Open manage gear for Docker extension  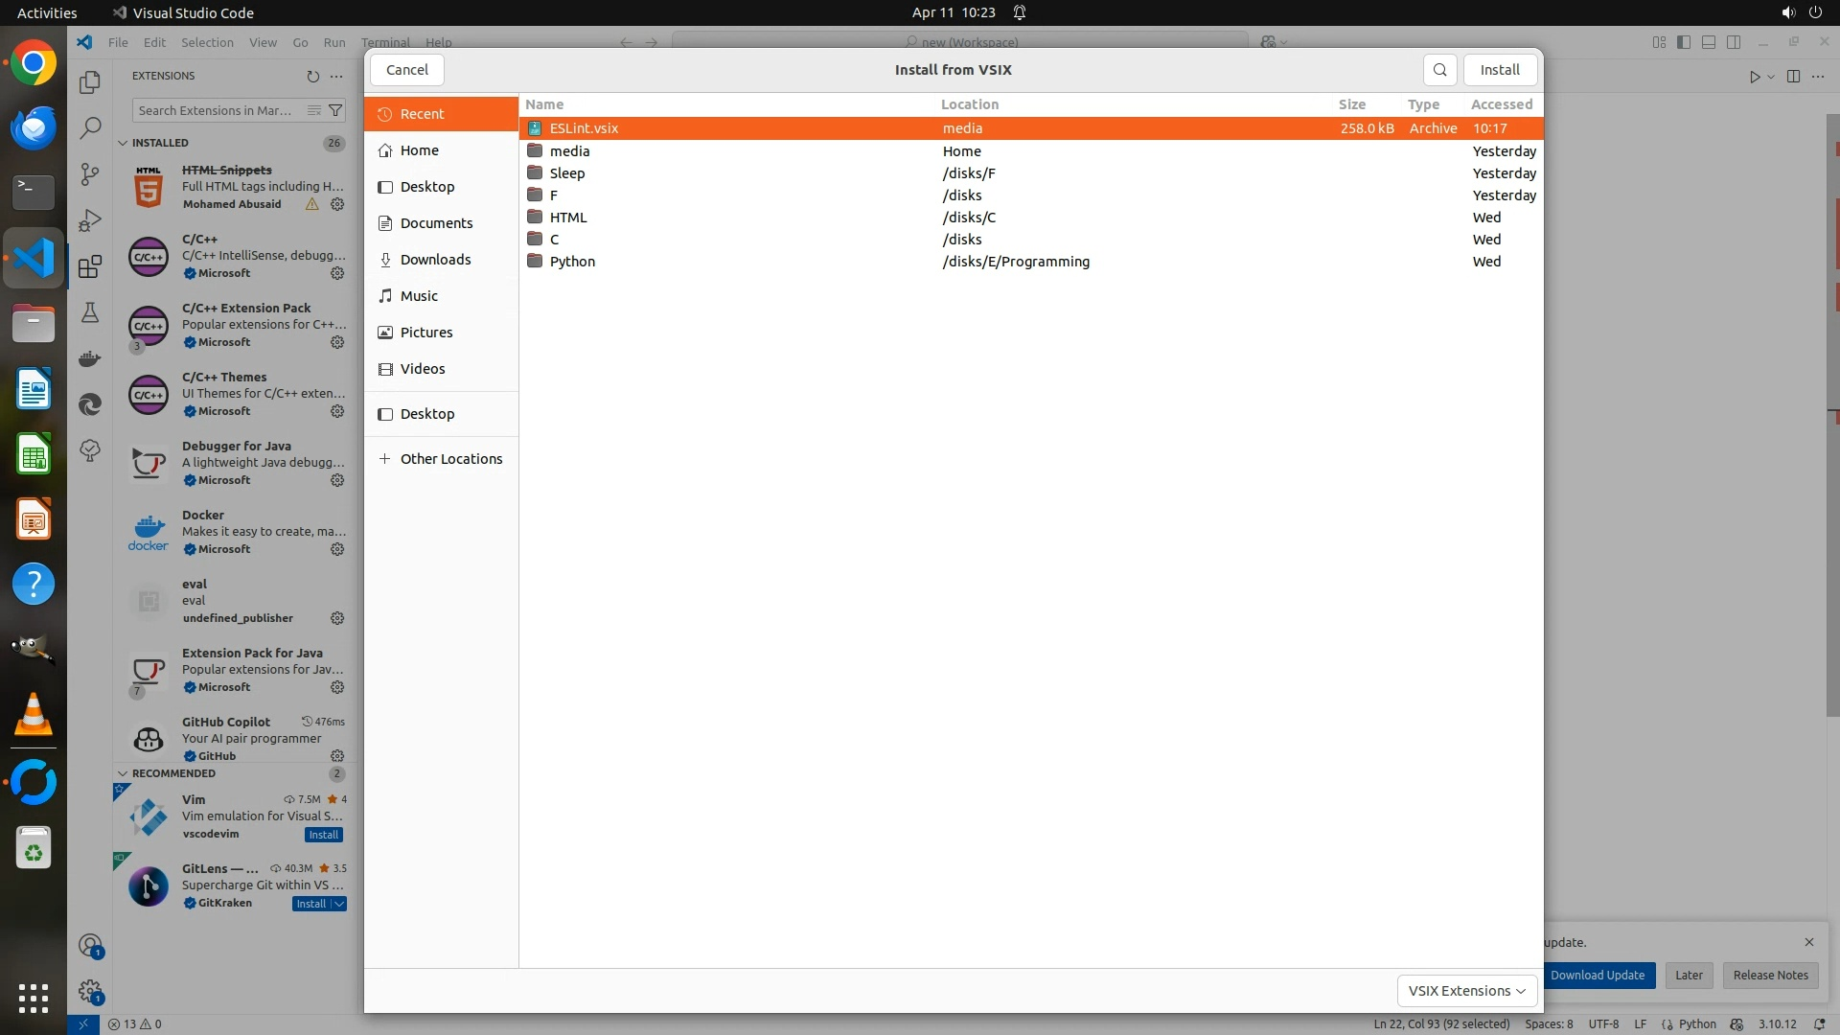tap(337, 549)
